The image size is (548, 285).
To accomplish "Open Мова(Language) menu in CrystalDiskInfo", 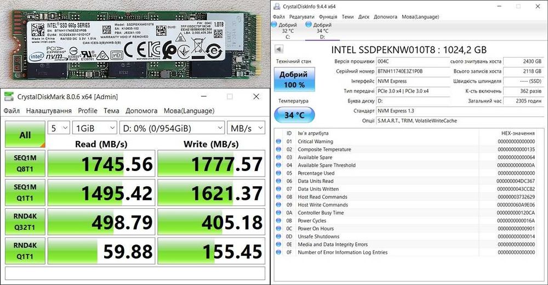I will pos(420,17).
